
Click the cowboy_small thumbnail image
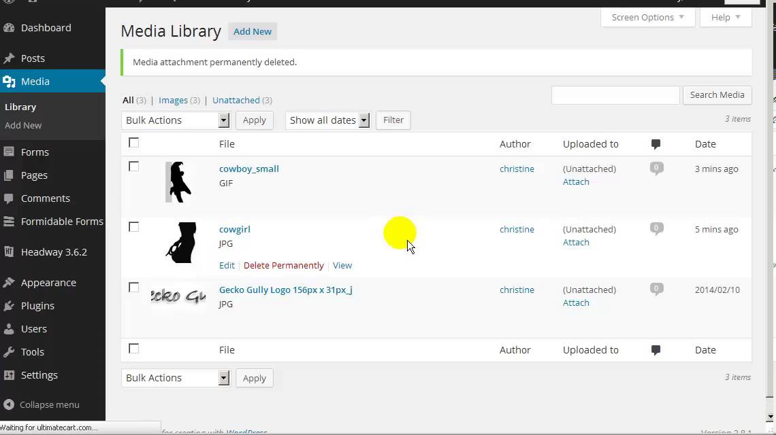pyautogui.click(x=178, y=182)
